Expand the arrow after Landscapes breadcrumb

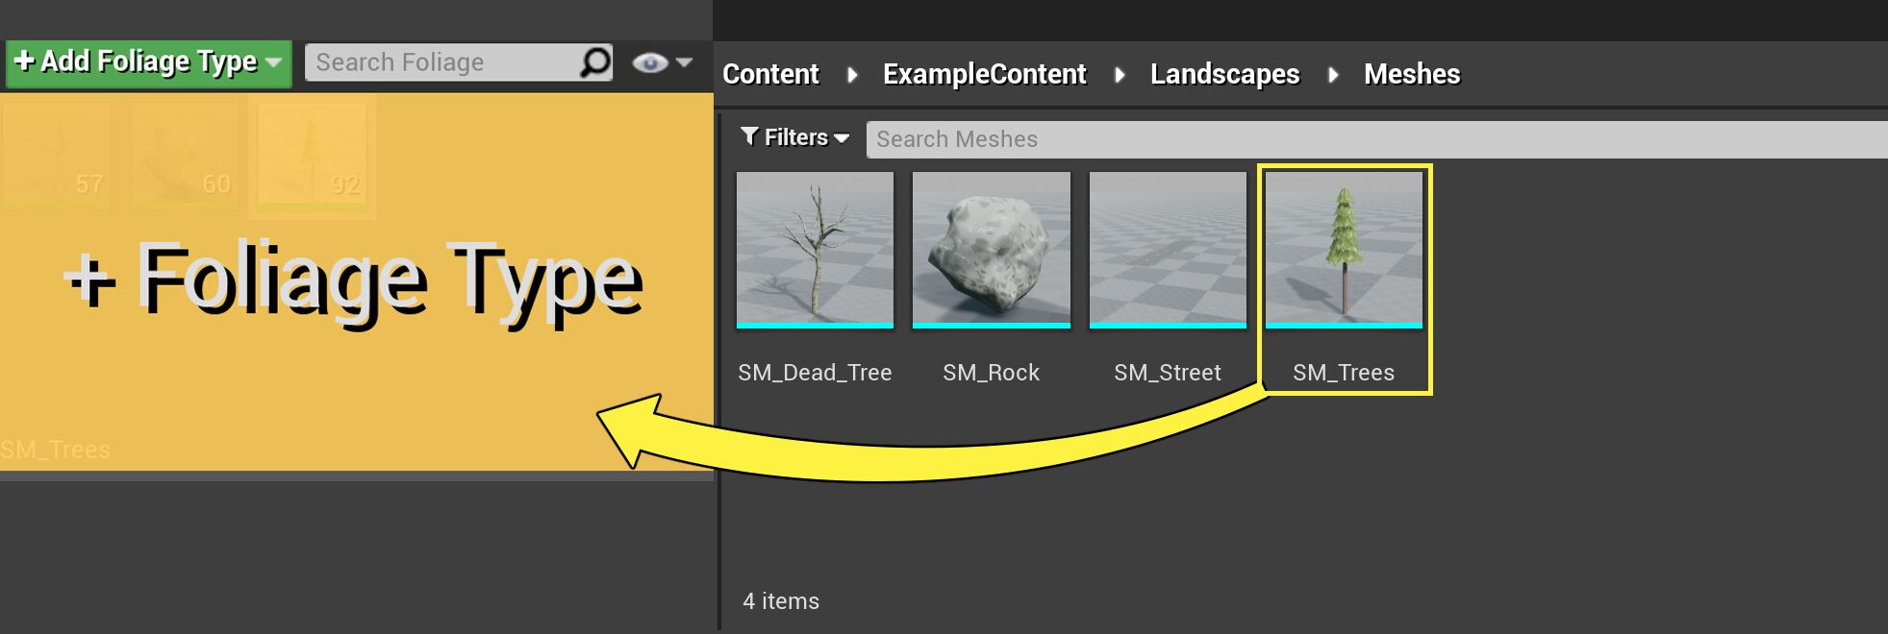tap(1333, 74)
